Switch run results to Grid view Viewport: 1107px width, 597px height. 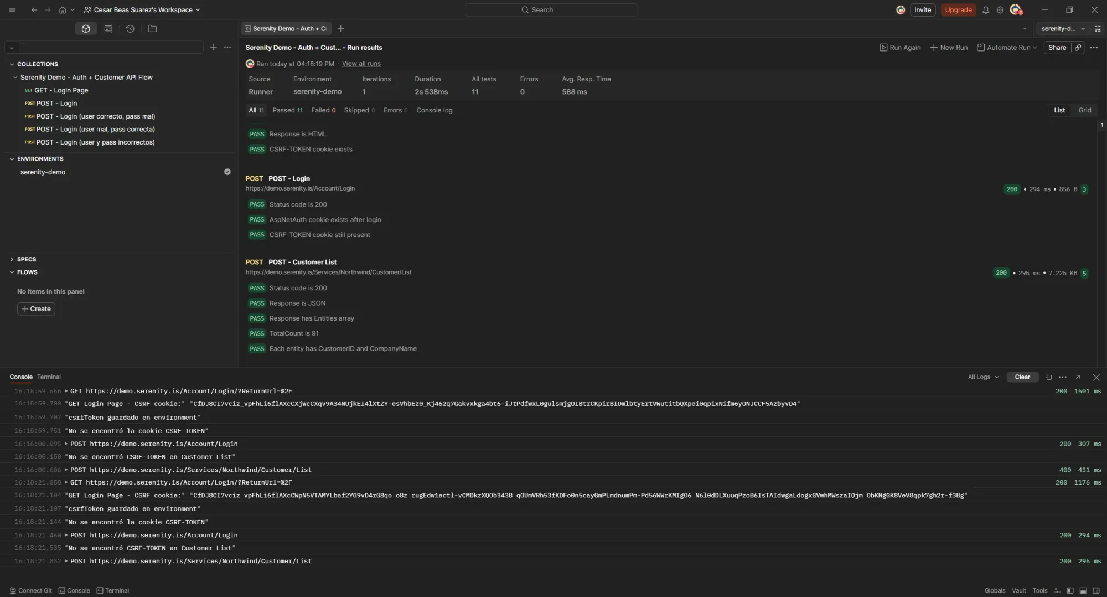tap(1084, 110)
